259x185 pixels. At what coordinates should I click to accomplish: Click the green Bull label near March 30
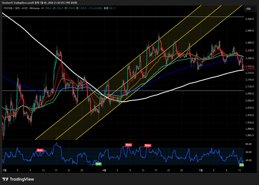[99, 164]
